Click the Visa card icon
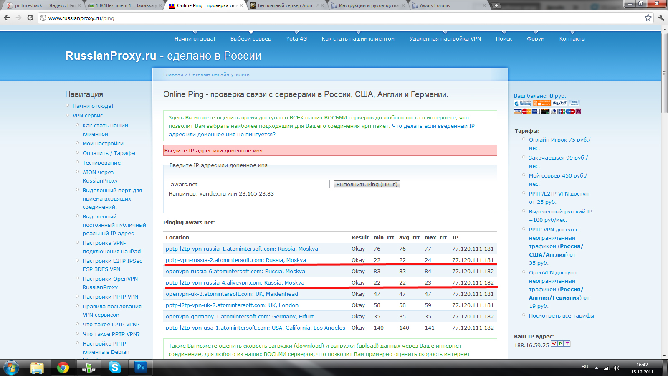This screenshot has width=668, height=376. point(518,112)
